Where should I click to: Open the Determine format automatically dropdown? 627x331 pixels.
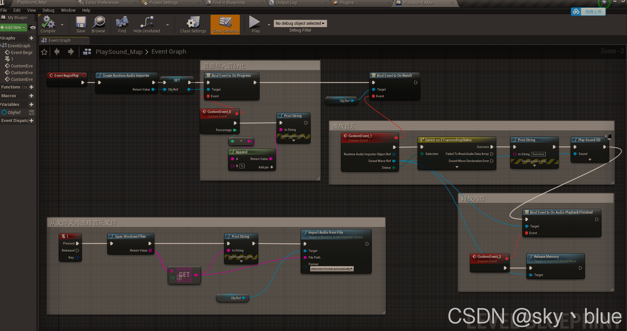pos(331,269)
